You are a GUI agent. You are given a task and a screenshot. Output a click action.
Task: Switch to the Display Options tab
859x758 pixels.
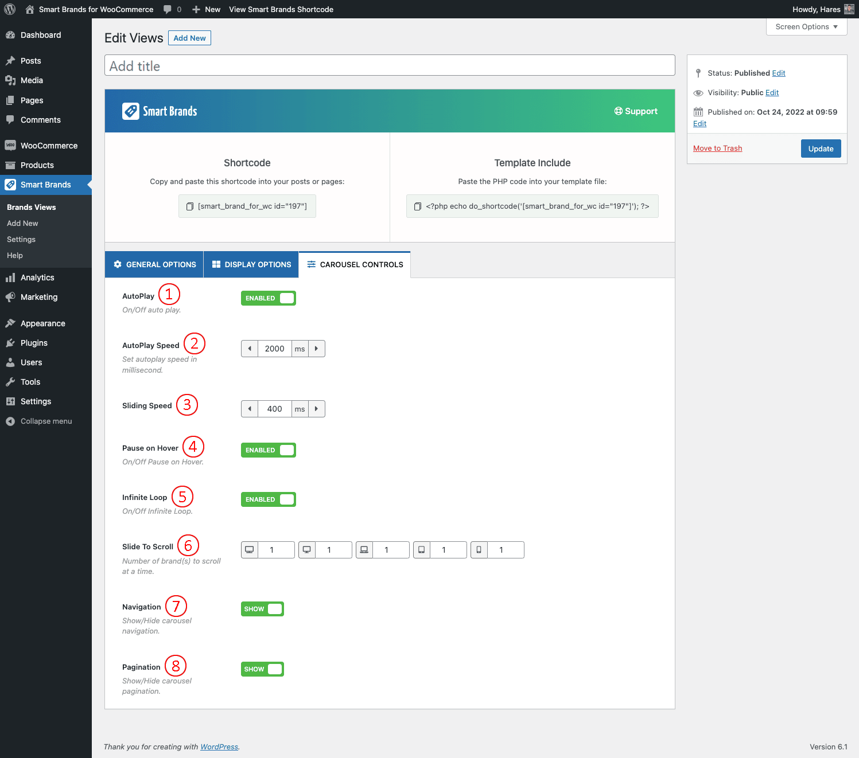(251, 264)
